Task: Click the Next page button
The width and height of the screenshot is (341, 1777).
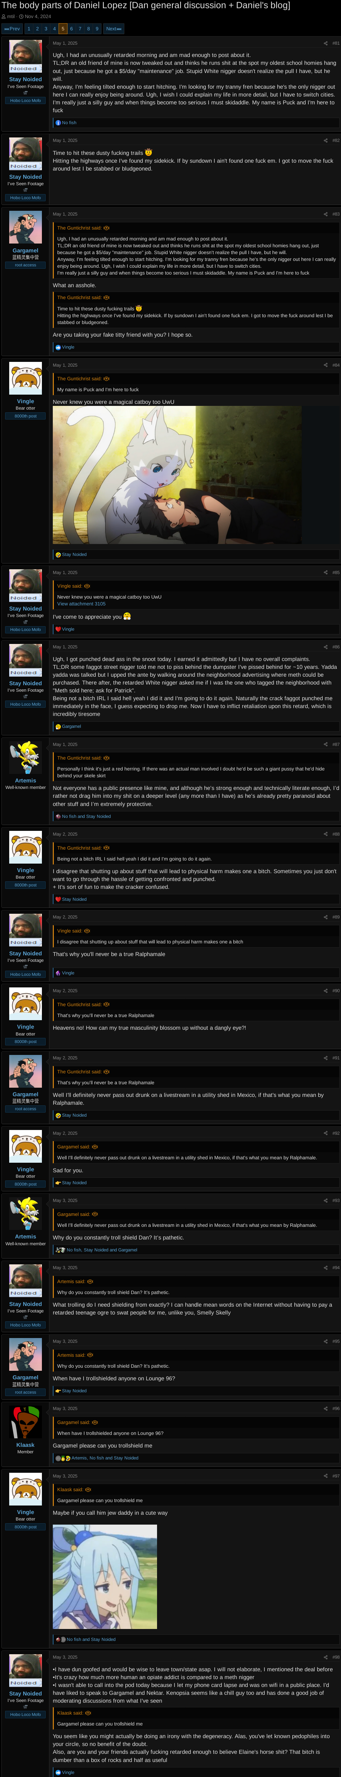Action: 114,28
